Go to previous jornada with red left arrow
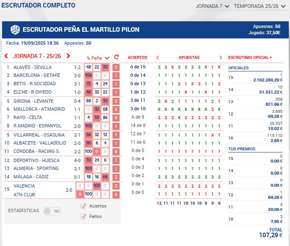The image size is (290, 246). tap(6, 56)
